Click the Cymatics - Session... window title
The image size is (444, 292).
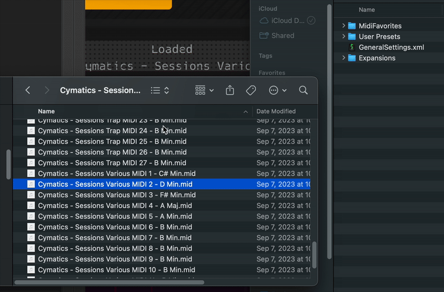click(100, 90)
